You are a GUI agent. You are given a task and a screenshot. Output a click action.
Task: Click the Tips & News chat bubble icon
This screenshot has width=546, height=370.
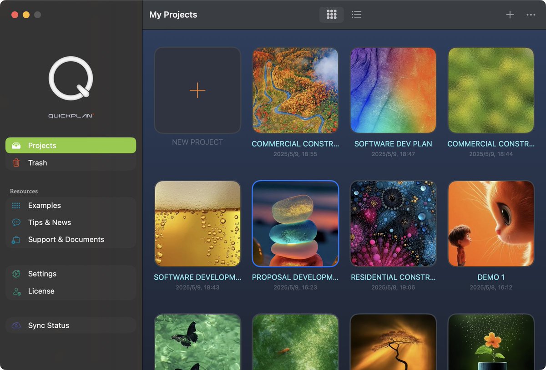click(16, 222)
